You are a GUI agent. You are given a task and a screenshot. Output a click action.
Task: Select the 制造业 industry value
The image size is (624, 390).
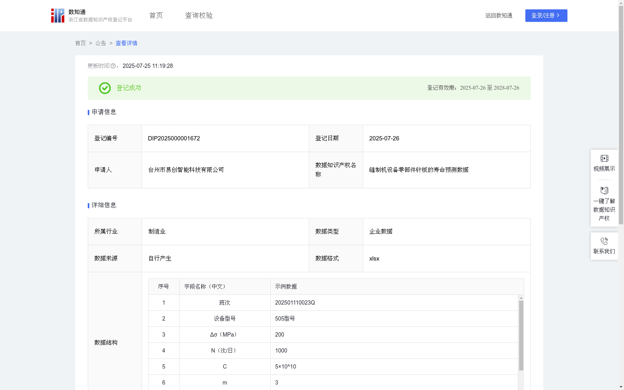157,232
